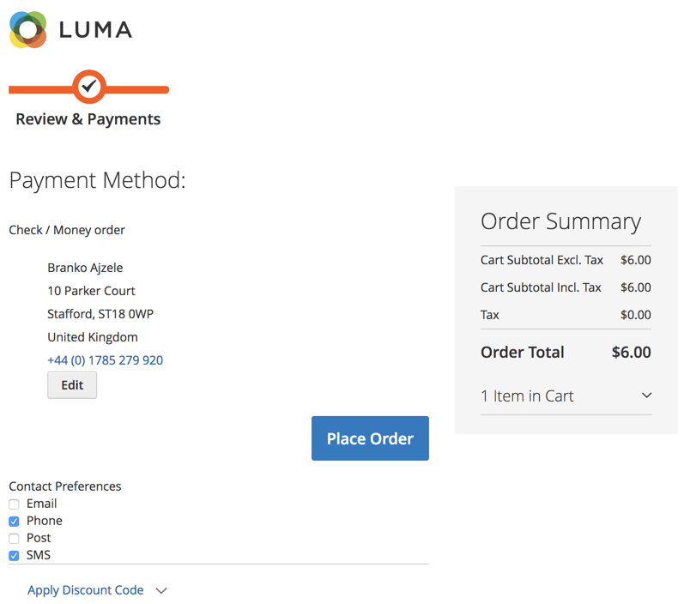Click the Order Total amount $6.00
The width and height of the screenshot is (684, 604).
(x=631, y=352)
